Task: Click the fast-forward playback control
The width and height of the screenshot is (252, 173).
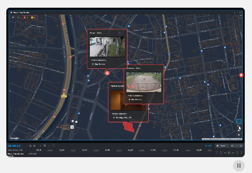Action: [x=233, y=153]
